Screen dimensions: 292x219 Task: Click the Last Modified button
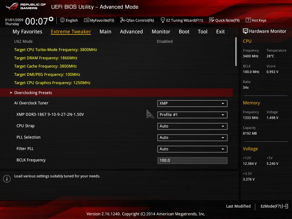[238, 206]
